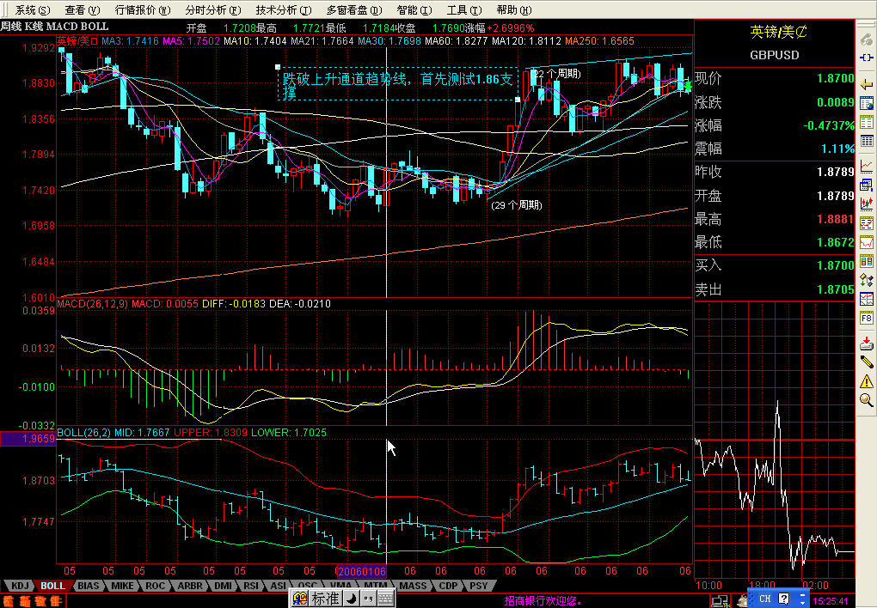
Task: Click the IME 标准 mode button
Action: tap(324, 599)
